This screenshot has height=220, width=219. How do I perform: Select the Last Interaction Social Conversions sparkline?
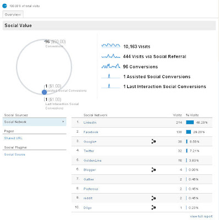pyautogui.click(x=111, y=86)
